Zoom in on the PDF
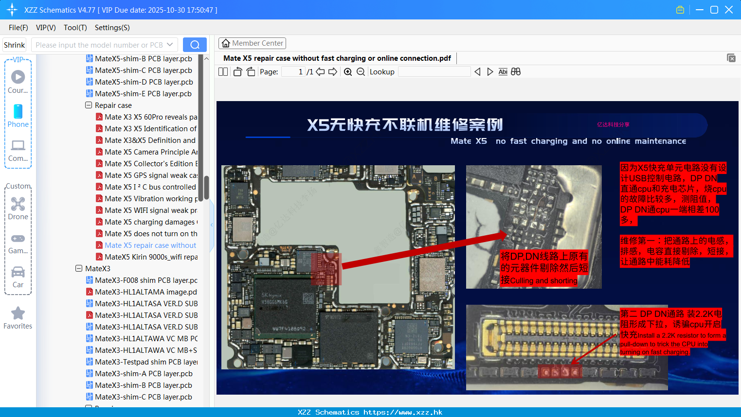This screenshot has height=417, width=741. point(348,71)
